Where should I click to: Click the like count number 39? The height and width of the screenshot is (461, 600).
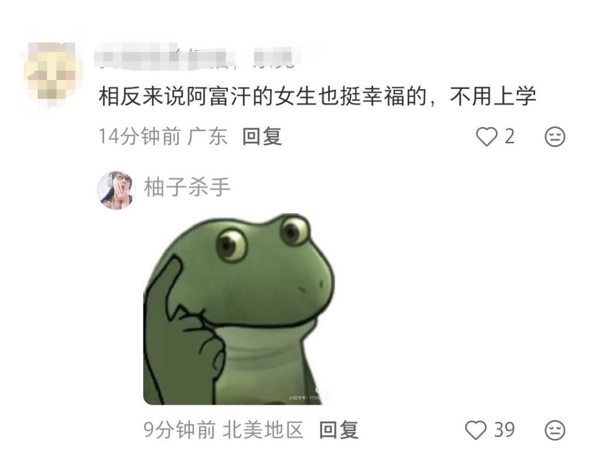pos(504,429)
